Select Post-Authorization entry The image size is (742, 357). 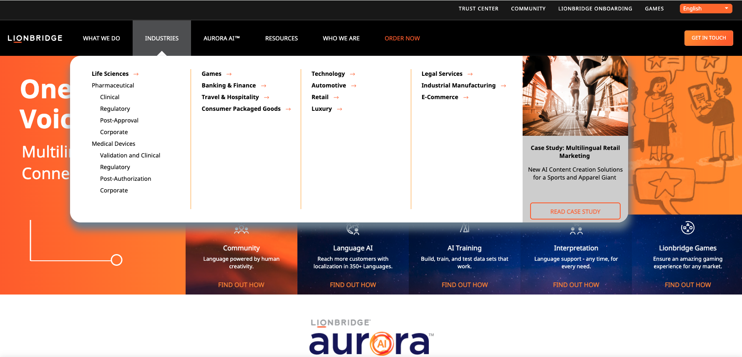pyautogui.click(x=126, y=179)
